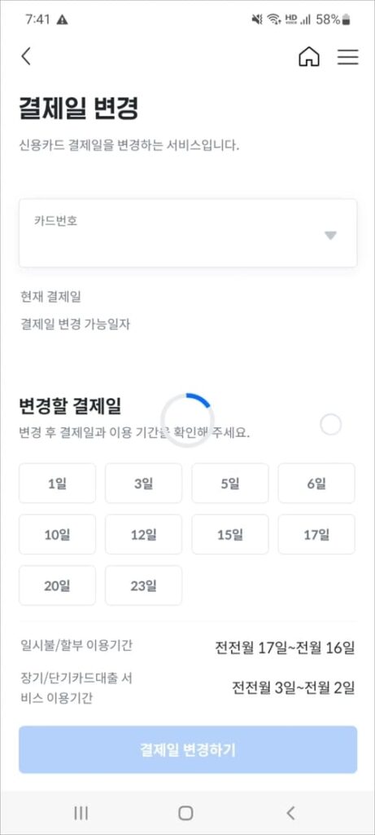375x835 pixels.
Task: Open the 카드번호 card selection field
Action: pyautogui.click(x=188, y=233)
